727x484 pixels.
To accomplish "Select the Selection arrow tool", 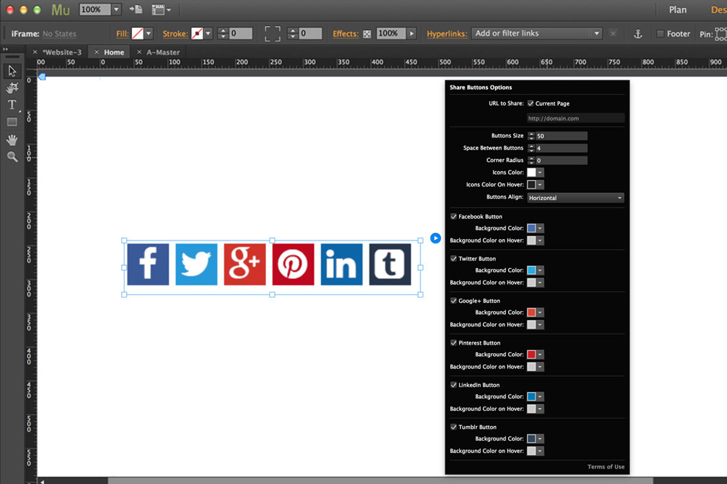I will pos(12,71).
